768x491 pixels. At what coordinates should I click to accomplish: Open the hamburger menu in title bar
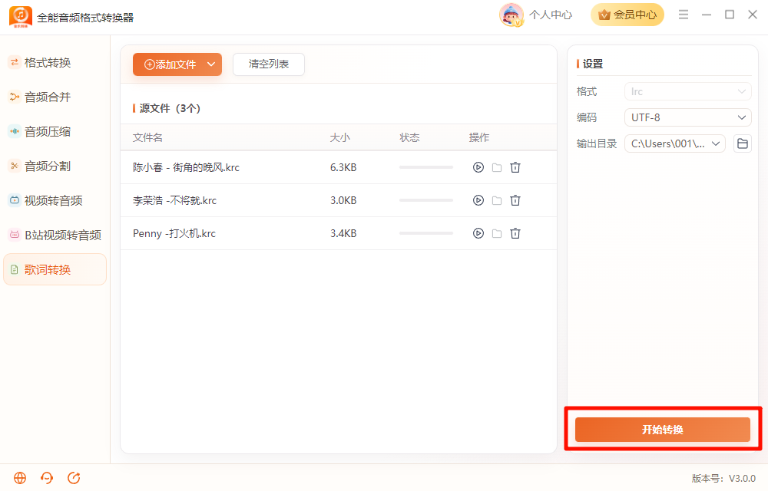click(x=684, y=15)
